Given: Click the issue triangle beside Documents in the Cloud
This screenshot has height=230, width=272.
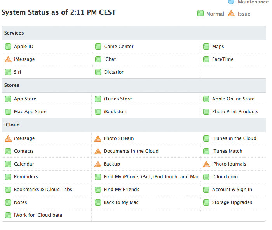Looking at the screenshot, I should coord(98,151).
